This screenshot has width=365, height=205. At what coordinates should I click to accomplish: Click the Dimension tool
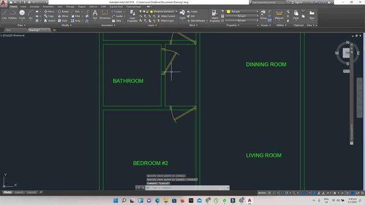click(x=105, y=14)
